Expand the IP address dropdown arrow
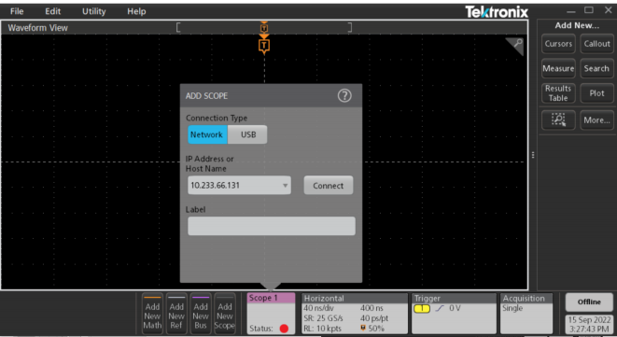 pyautogui.click(x=286, y=186)
